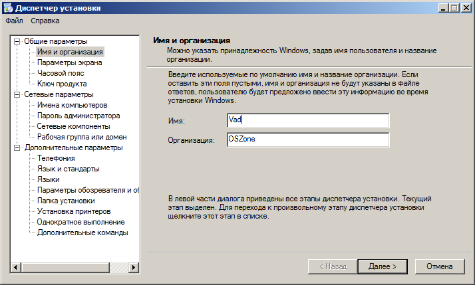Image resolution: width=475 pixels, height=285 pixels.
Task: Select Часовой пояс in the tree
Action: click(x=61, y=73)
